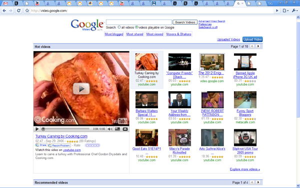Screen dimensions: 300x188
Task: Click the Most viewed tab
Action: click(x=155, y=34)
